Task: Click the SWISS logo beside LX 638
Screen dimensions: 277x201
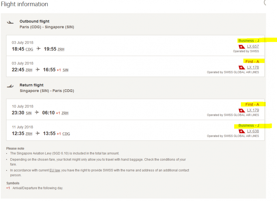Action: coord(242,131)
